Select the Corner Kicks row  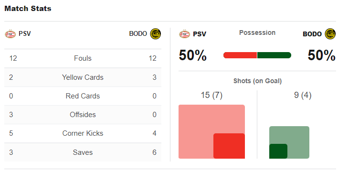pos(83,133)
